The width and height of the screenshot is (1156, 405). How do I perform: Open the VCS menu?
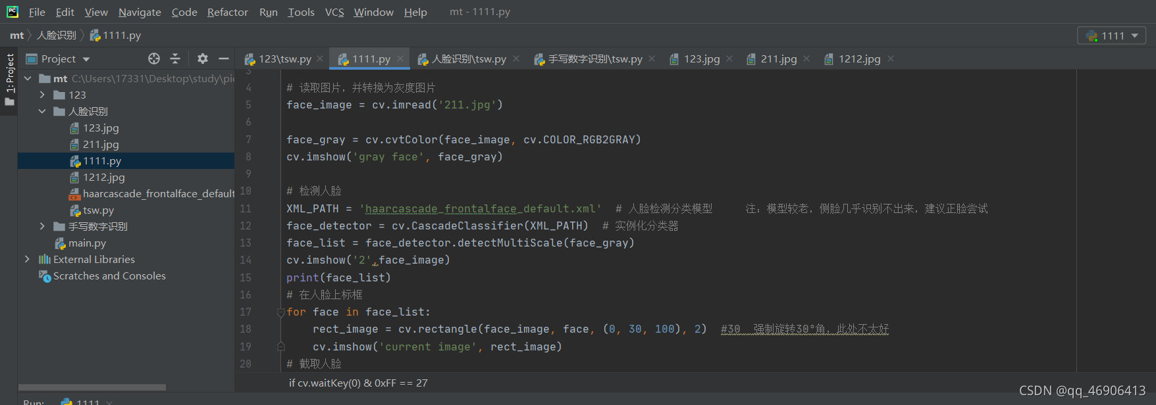(334, 12)
